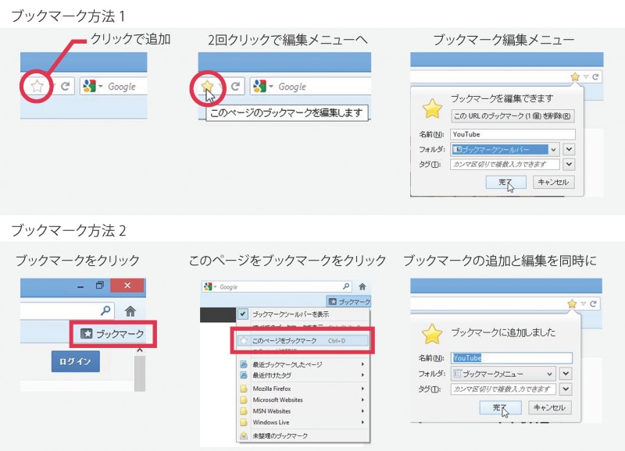
Task: Click Google engine icon in 2回クリックで編集メニューへ panel
Action: (x=260, y=86)
